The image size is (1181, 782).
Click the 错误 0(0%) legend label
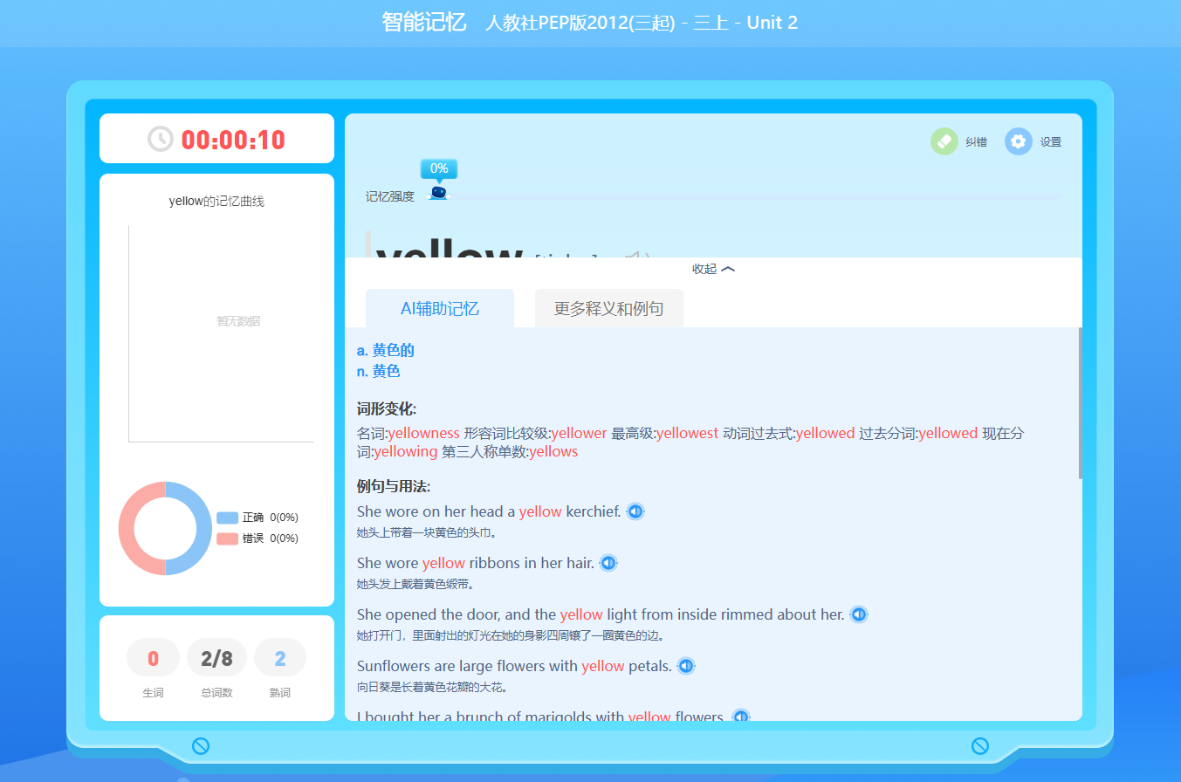pos(271,538)
